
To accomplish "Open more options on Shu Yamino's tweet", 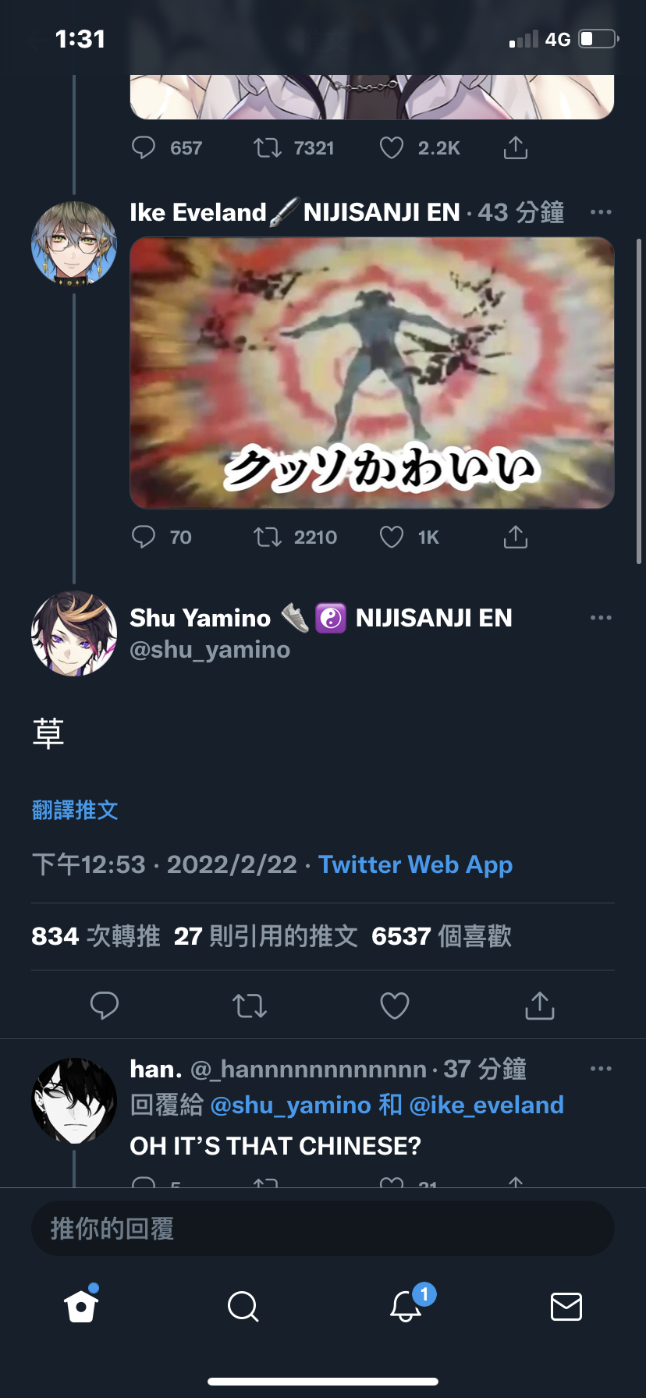I will 601,618.
